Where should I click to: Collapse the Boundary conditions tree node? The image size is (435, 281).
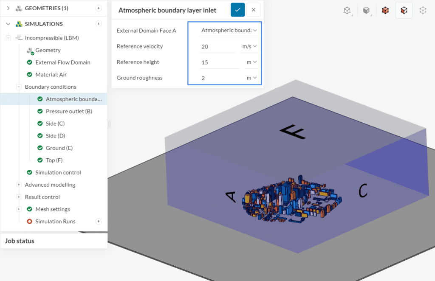click(x=19, y=87)
